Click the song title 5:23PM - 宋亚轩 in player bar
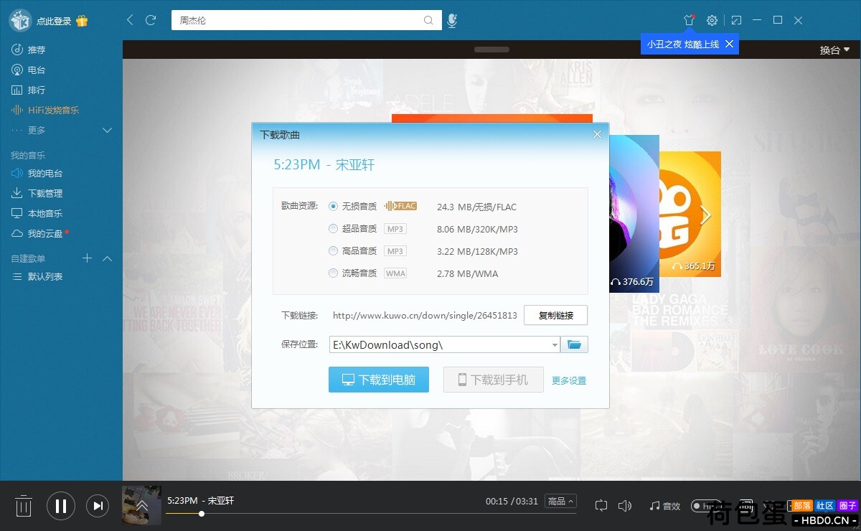 tap(201, 500)
